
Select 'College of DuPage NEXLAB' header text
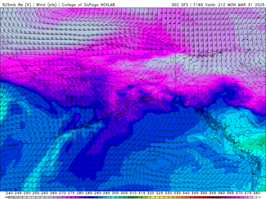88,5
